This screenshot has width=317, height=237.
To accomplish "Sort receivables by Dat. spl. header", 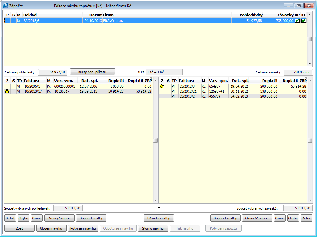I will coord(88,81).
